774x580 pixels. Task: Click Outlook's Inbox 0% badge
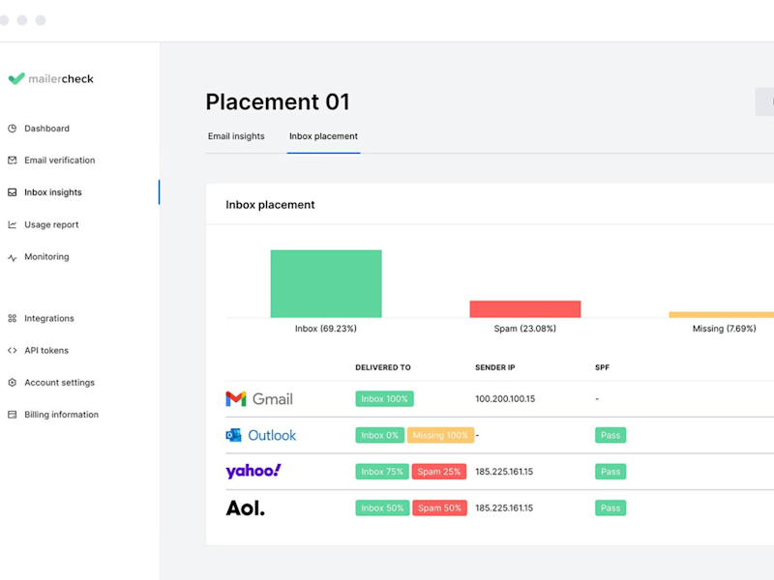click(379, 435)
